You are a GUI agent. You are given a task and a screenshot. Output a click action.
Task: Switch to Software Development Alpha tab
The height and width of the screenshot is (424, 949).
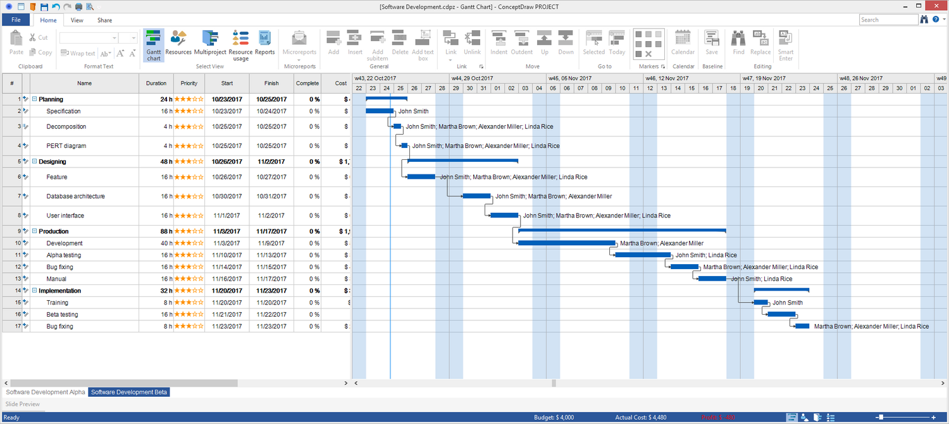(x=46, y=392)
